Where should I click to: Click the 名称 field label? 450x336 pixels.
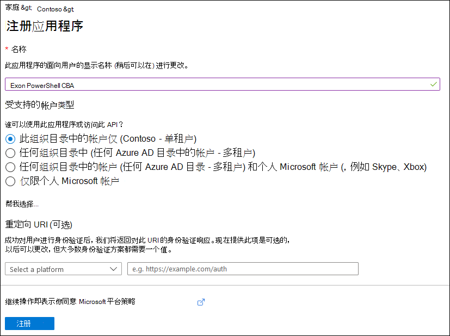[19, 49]
